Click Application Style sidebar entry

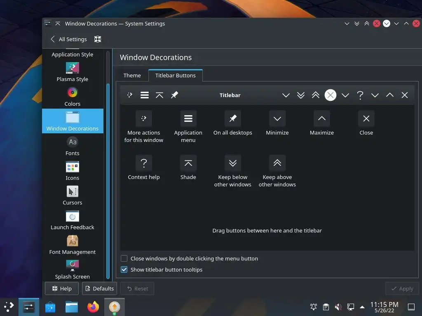(x=73, y=54)
